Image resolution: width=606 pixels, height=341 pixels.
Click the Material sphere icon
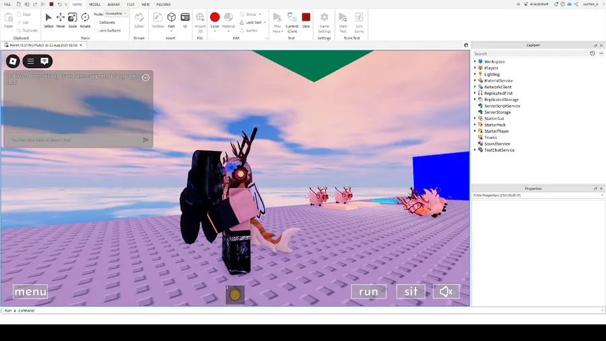[228, 17]
